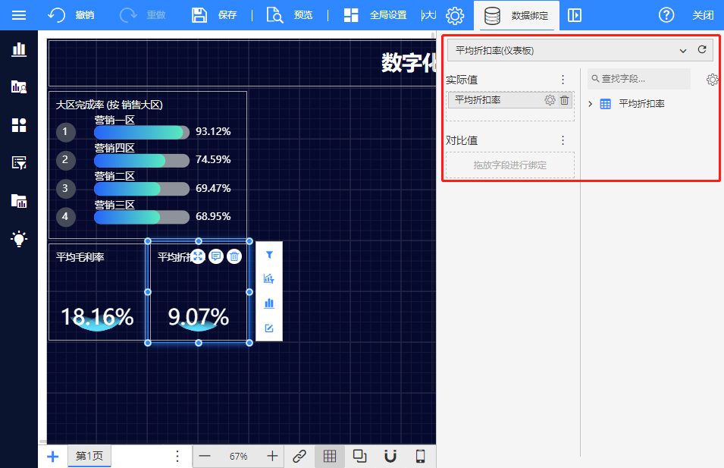This screenshot has height=468, width=724.
Task: Toggle the mobile layout view
Action: coord(420,456)
